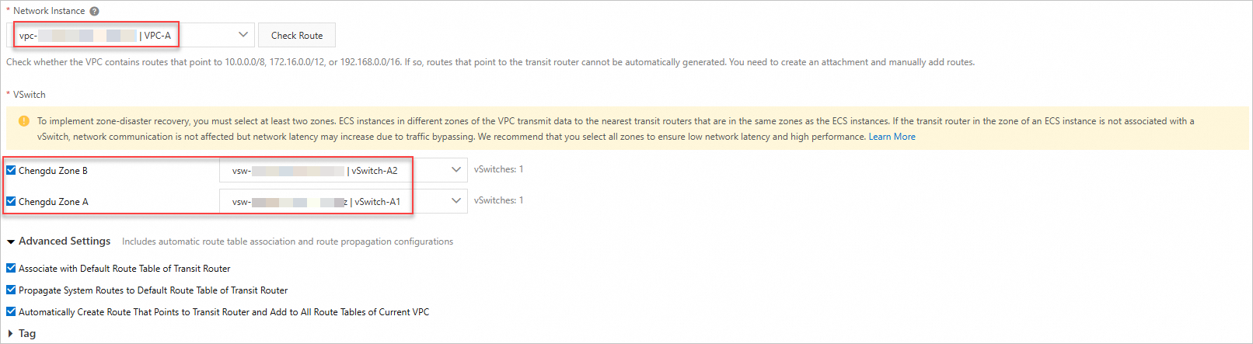Click the vSwitch-A1 selection field

click(x=344, y=201)
